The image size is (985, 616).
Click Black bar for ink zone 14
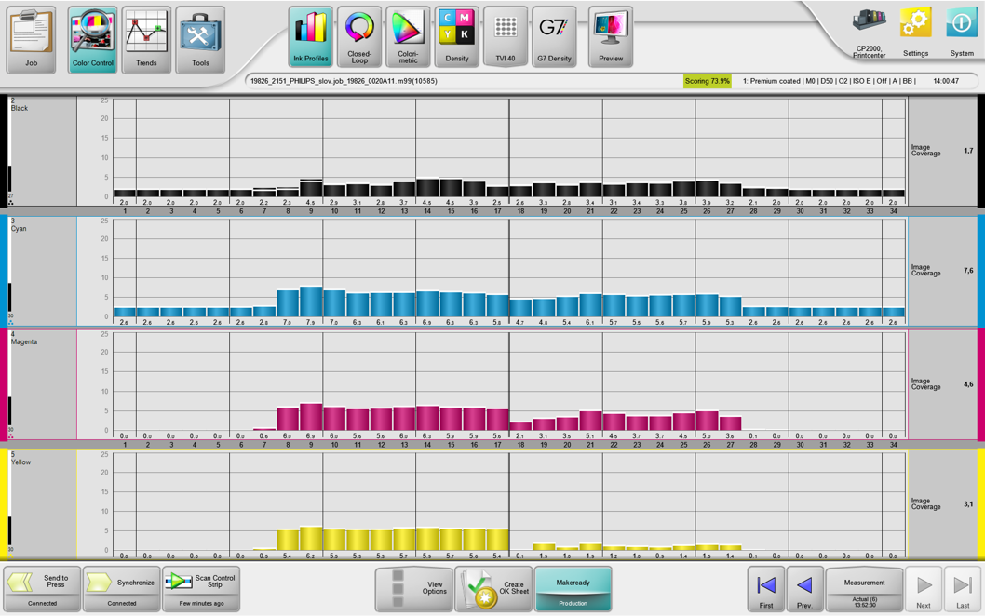click(427, 188)
